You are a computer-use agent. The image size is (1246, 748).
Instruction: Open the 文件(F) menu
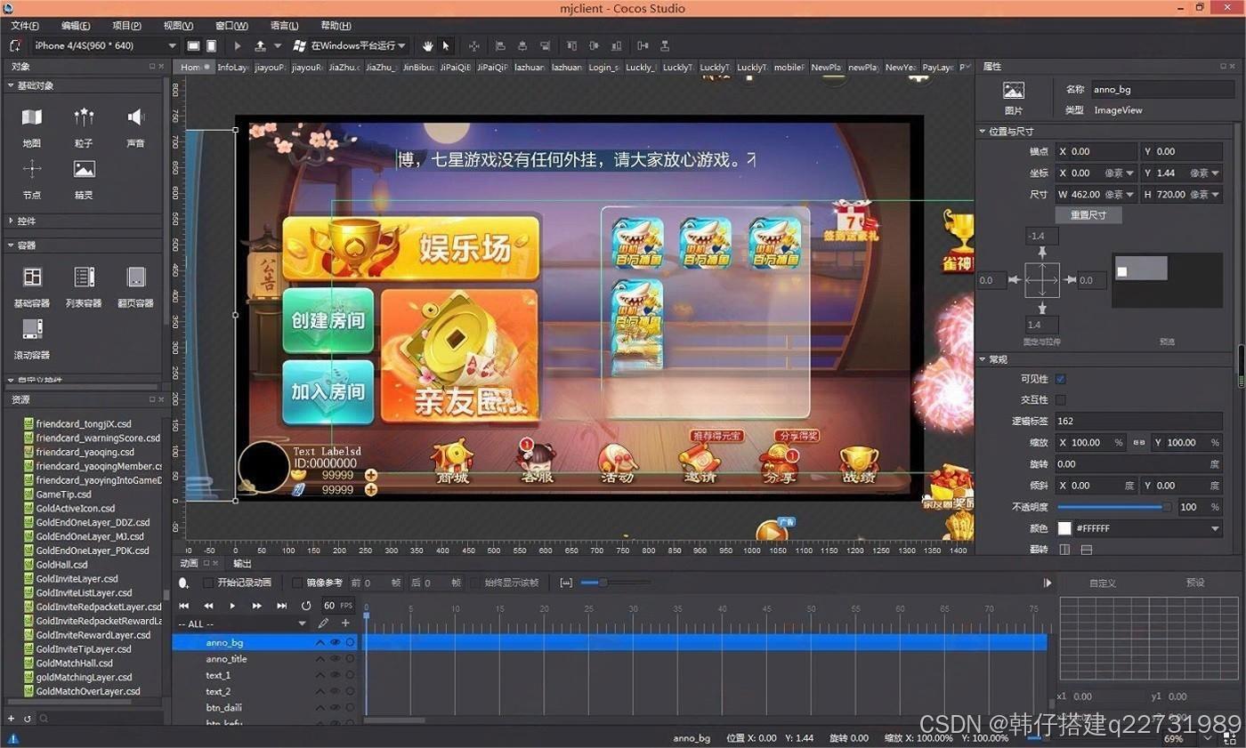[24, 26]
